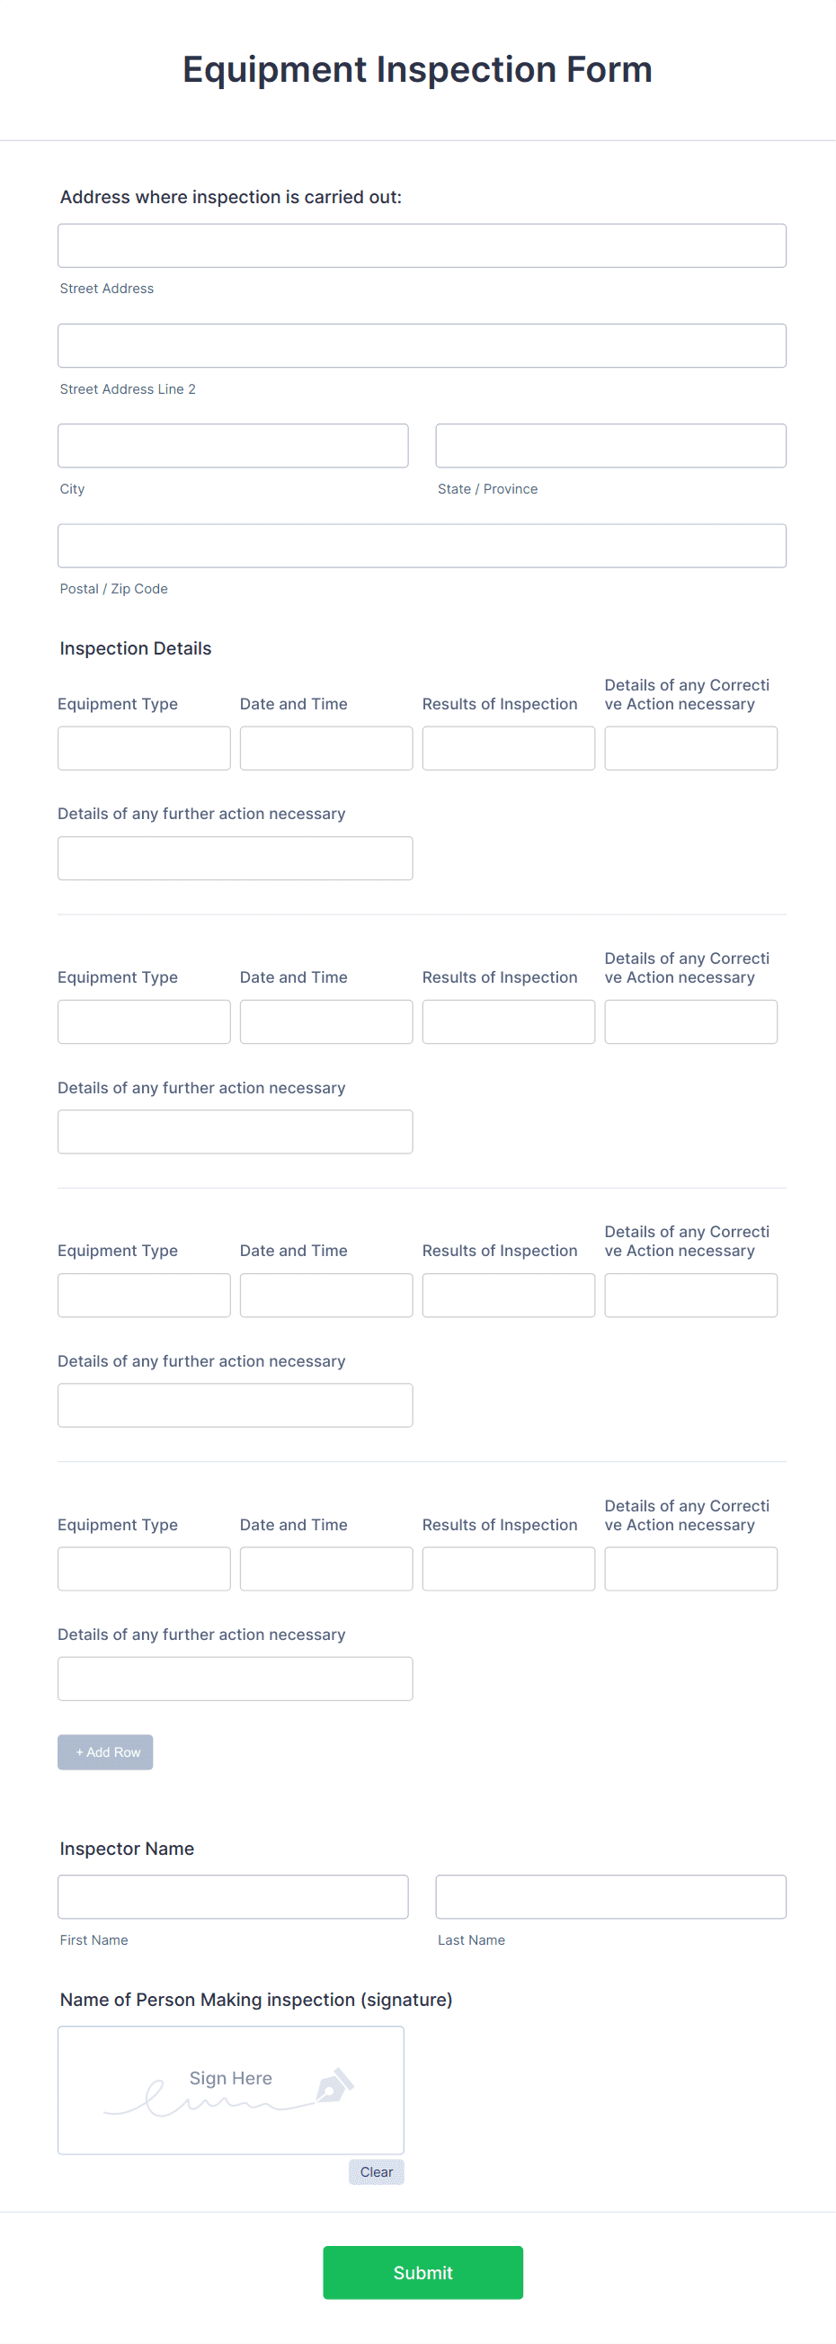Click the First Name field under Inspector Name

coord(233,1896)
